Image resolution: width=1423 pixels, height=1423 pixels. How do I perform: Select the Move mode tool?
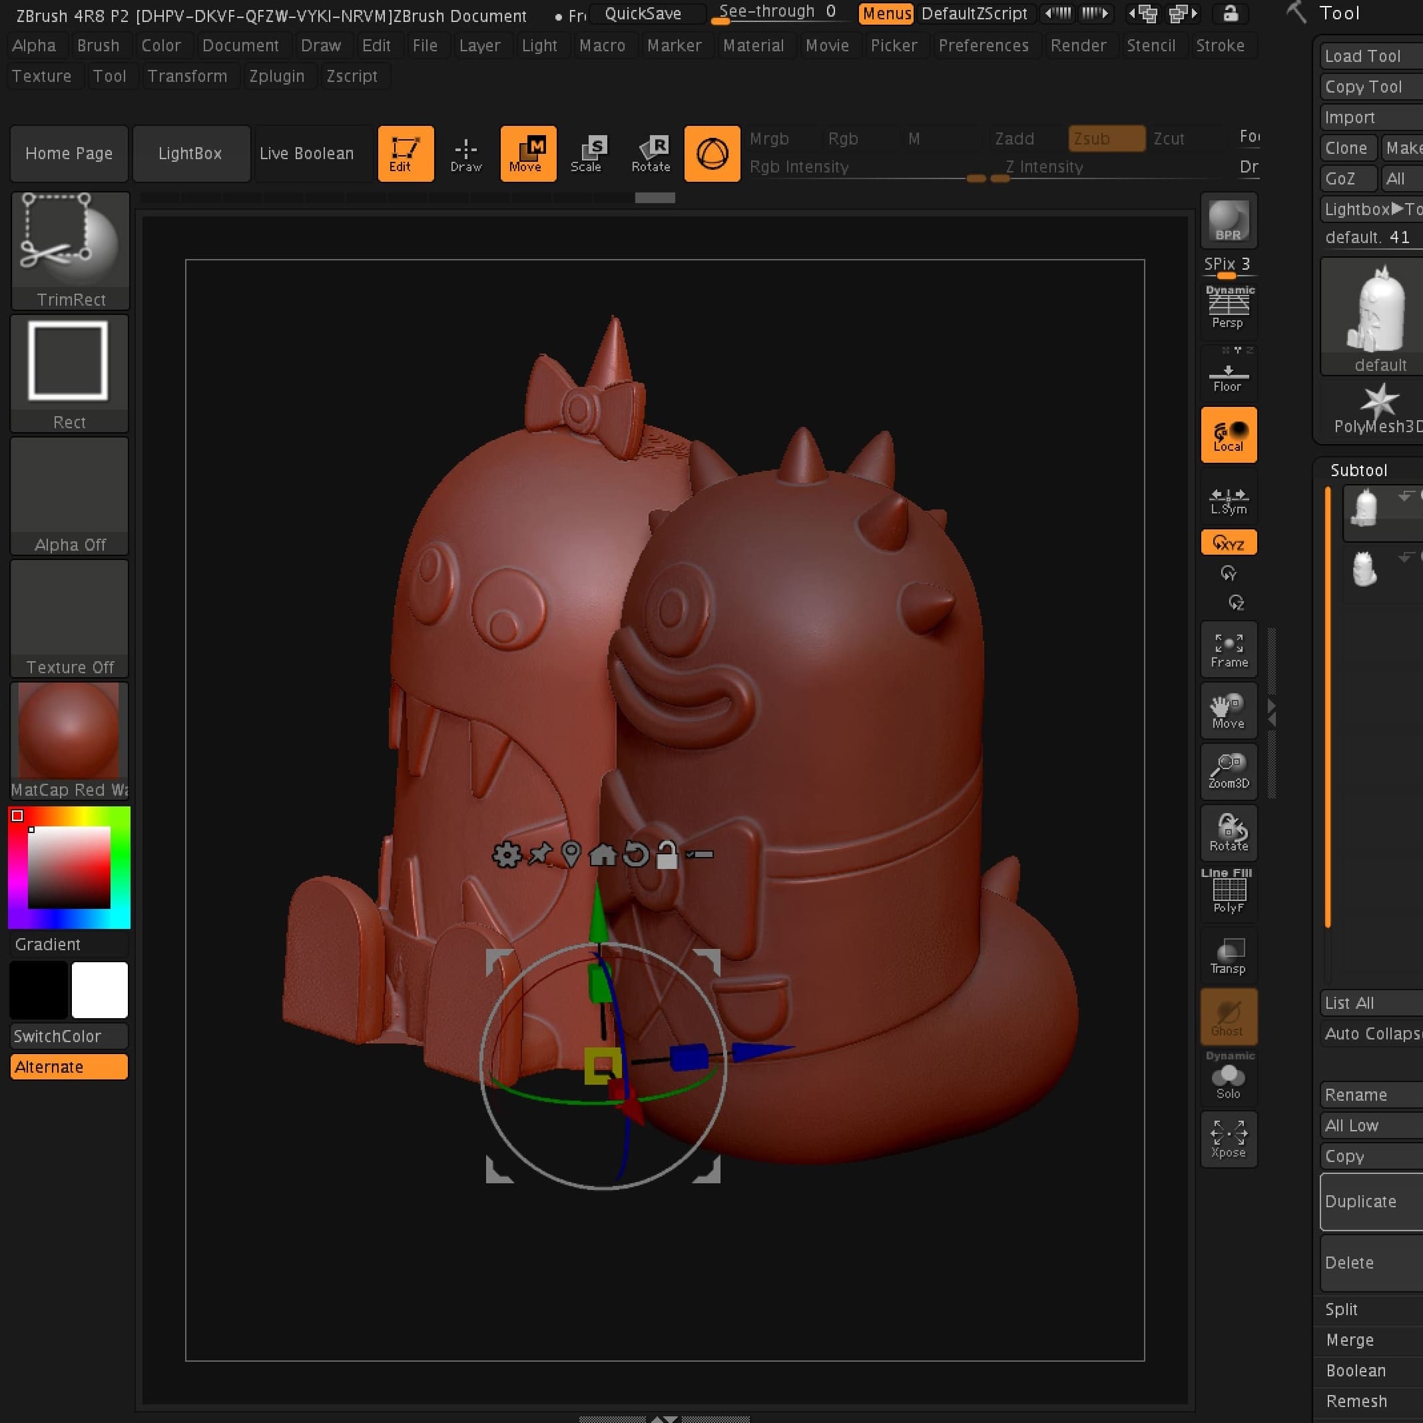(527, 153)
